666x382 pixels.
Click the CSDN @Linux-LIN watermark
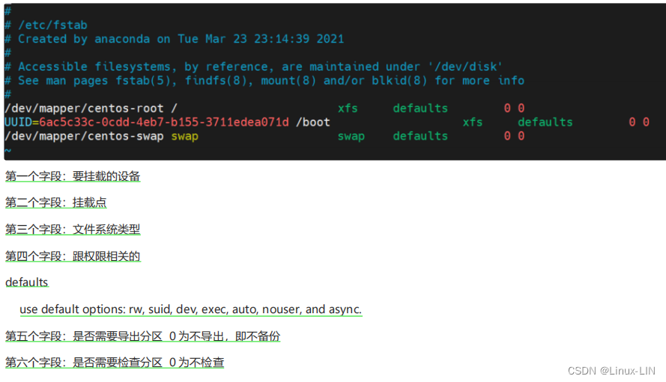coord(611,370)
